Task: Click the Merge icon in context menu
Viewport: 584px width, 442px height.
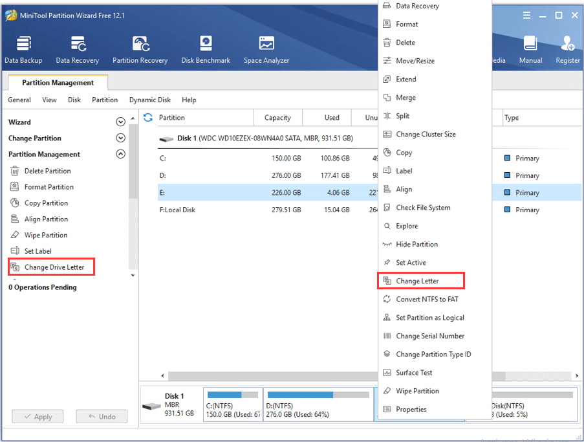Action: point(387,97)
